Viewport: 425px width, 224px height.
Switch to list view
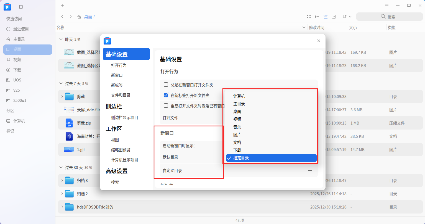pyautogui.click(x=317, y=17)
